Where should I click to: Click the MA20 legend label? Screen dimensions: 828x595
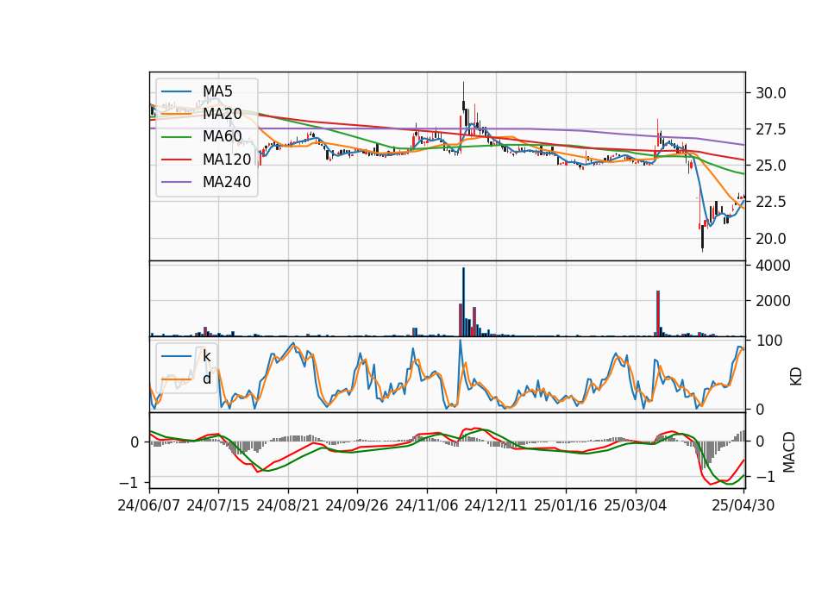pos(222,114)
